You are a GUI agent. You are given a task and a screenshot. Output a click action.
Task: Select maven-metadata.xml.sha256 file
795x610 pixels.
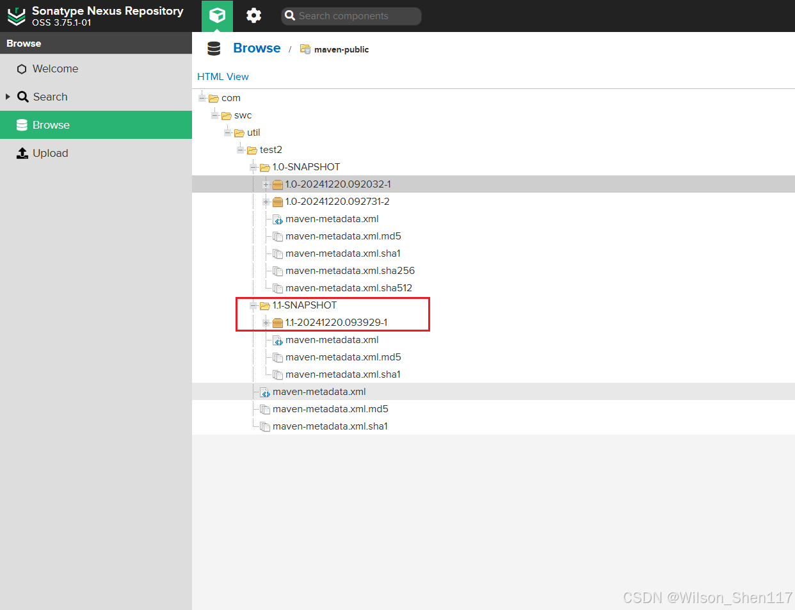(x=350, y=271)
